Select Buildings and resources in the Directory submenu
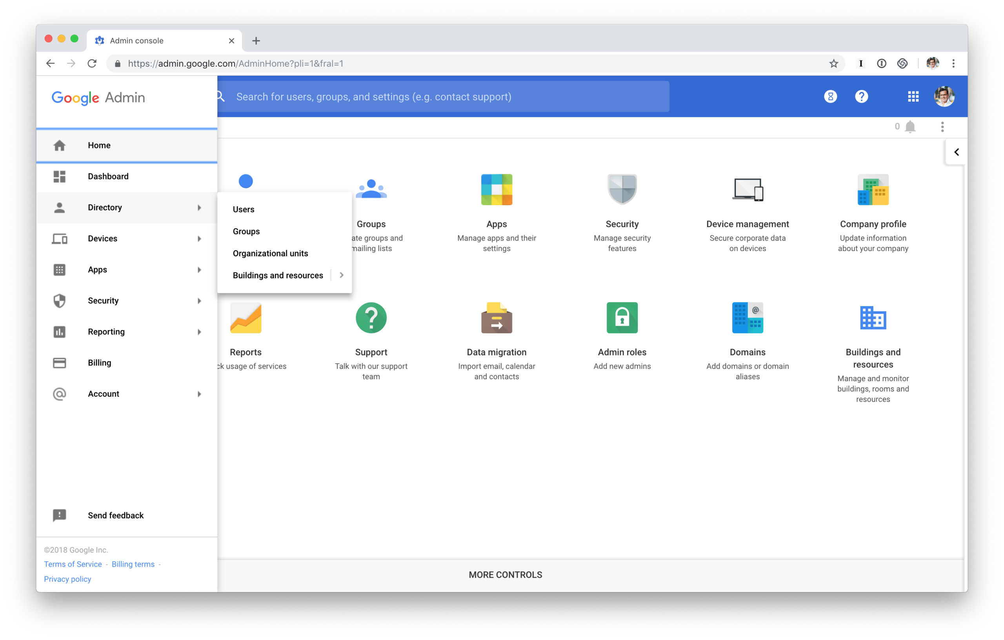The width and height of the screenshot is (1004, 640). point(278,275)
